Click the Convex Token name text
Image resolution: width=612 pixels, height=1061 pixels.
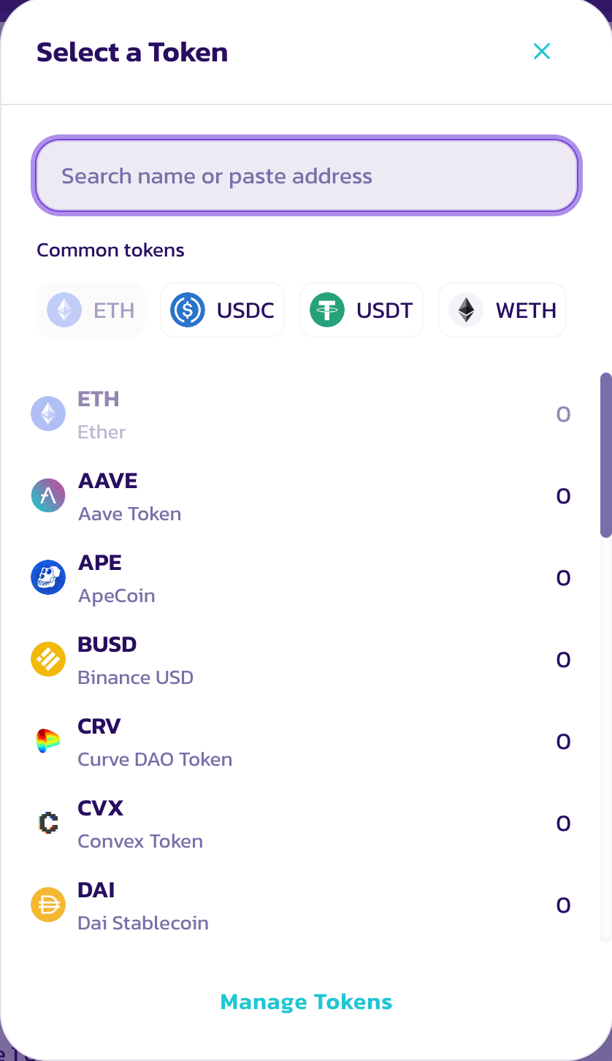pyautogui.click(x=140, y=841)
